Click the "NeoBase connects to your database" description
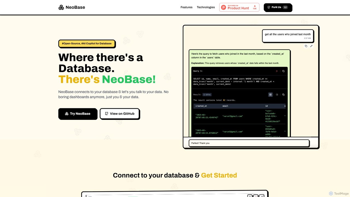 click(113, 94)
